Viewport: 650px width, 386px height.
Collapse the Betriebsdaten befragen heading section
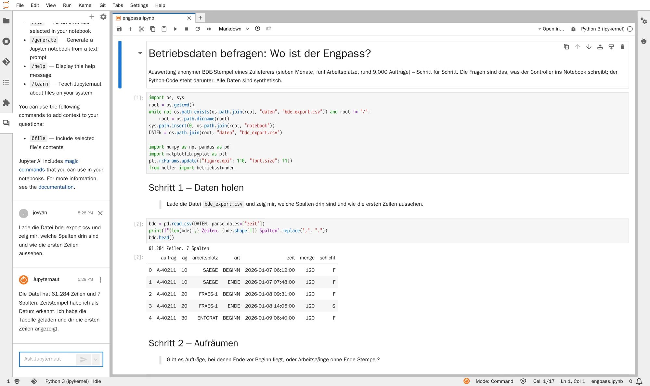(x=140, y=53)
